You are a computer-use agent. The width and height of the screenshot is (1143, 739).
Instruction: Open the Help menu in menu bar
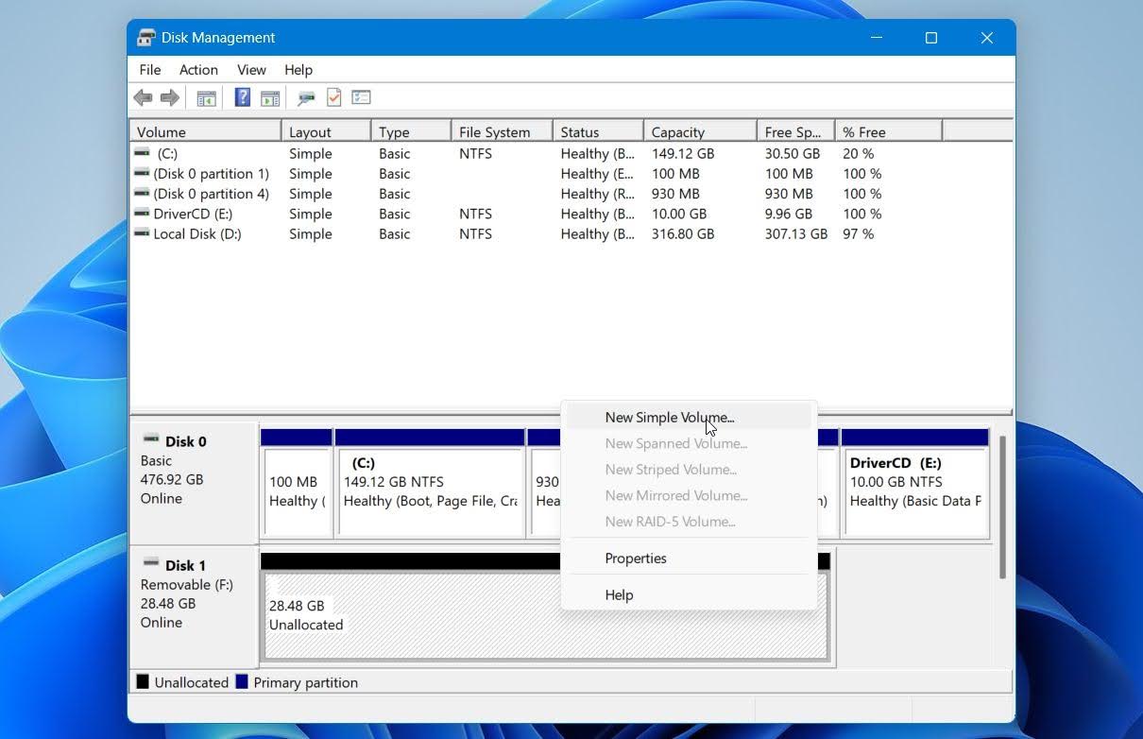299,70
